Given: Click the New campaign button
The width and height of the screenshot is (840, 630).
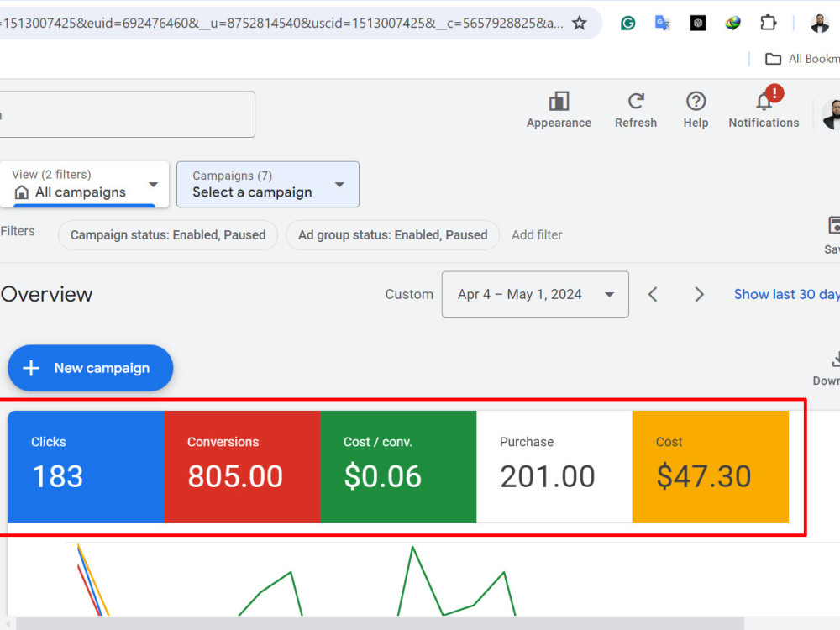Looking at the screenshot, I should tap(91, 368).
